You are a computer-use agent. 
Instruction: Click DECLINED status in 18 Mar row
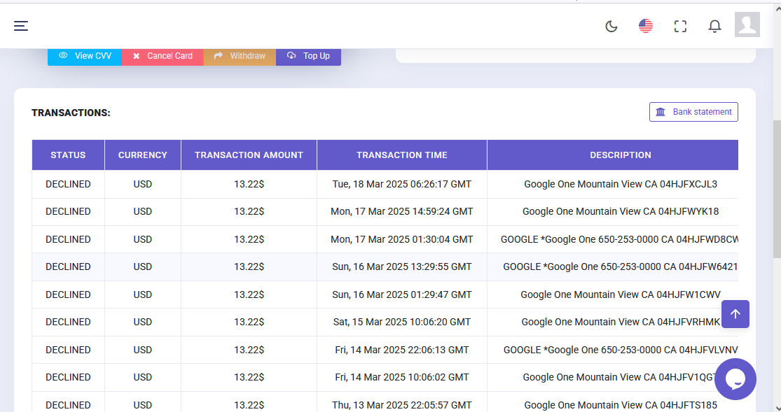[68, 184]
